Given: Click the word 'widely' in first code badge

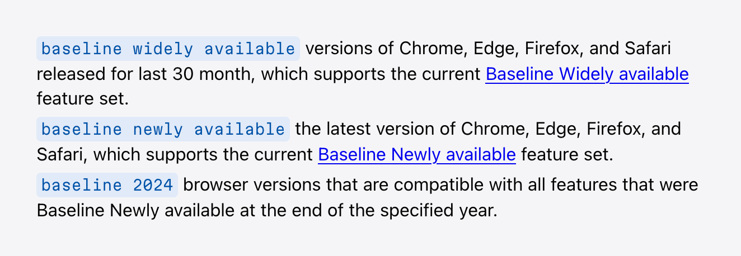Looking at the screenshot, I should (163, 49).
